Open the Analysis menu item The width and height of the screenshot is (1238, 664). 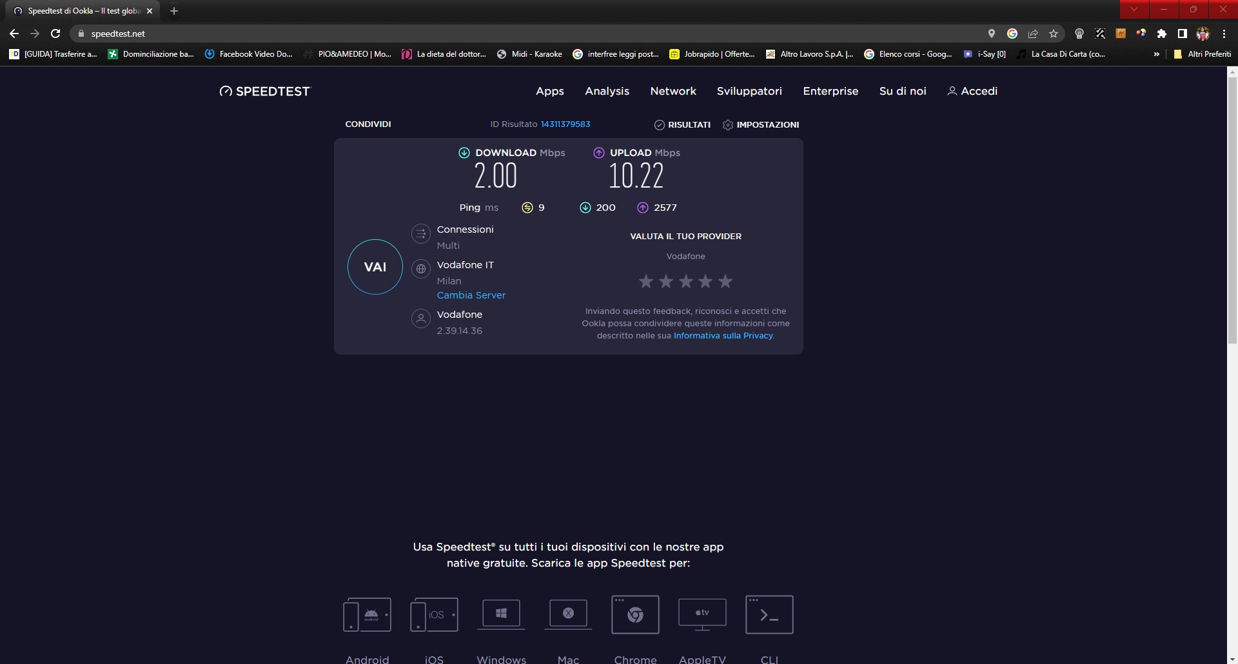(607, 91)
